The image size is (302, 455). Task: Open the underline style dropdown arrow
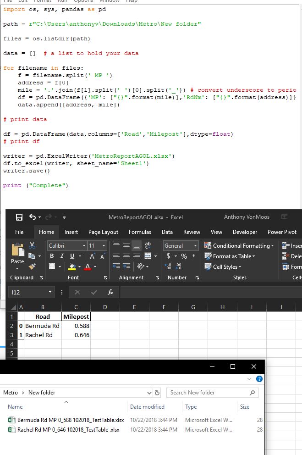pyautogui.click(x=80, y=256)
